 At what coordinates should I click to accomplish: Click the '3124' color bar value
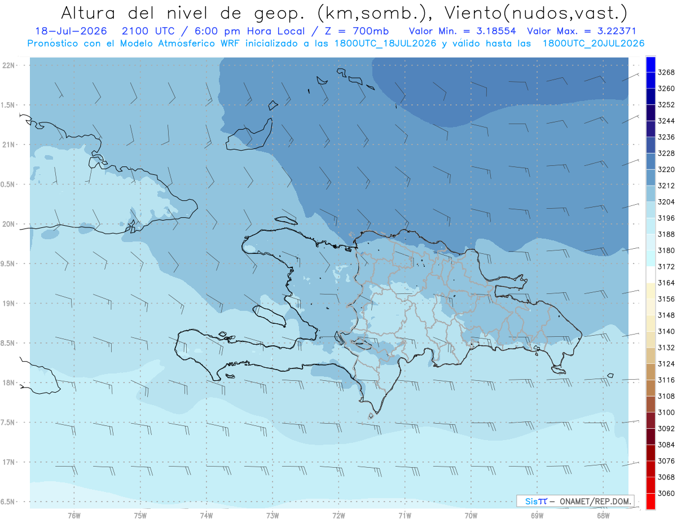click(666, 364)
